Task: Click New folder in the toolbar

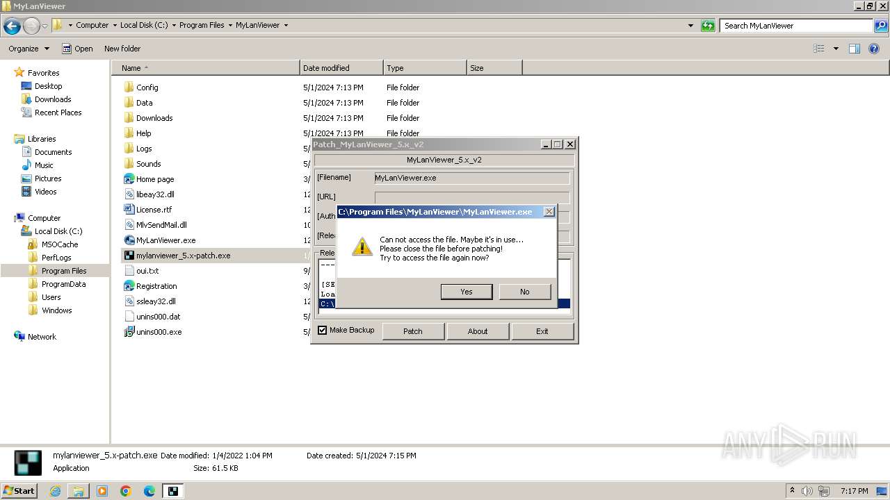Action: 122,49
